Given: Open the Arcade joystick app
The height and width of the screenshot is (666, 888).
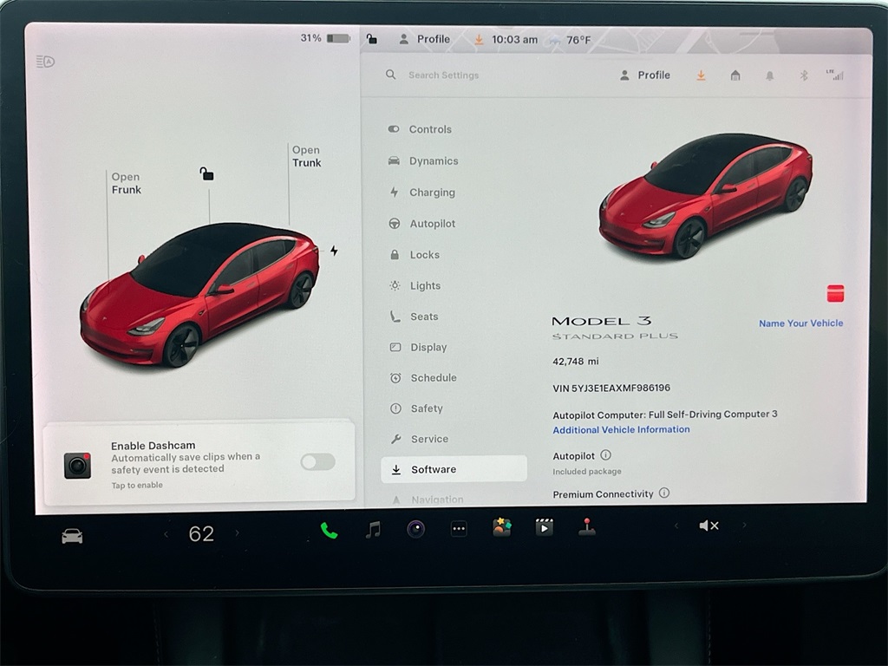Looking at the screenshot, I should point(587,527).
